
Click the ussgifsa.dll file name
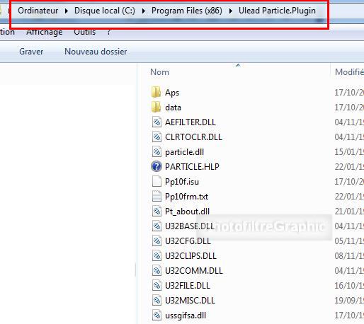point(186,316)
